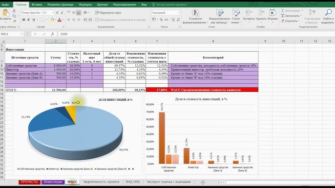Click the Cut scissors icon
Image resolution: width=335 pixels, height=188 pixels.
pos(14,11)
